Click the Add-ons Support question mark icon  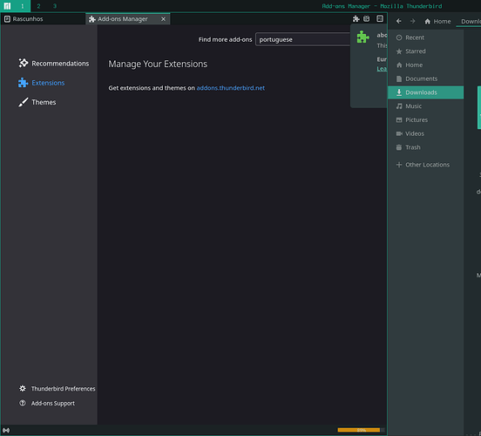[23, 403]
